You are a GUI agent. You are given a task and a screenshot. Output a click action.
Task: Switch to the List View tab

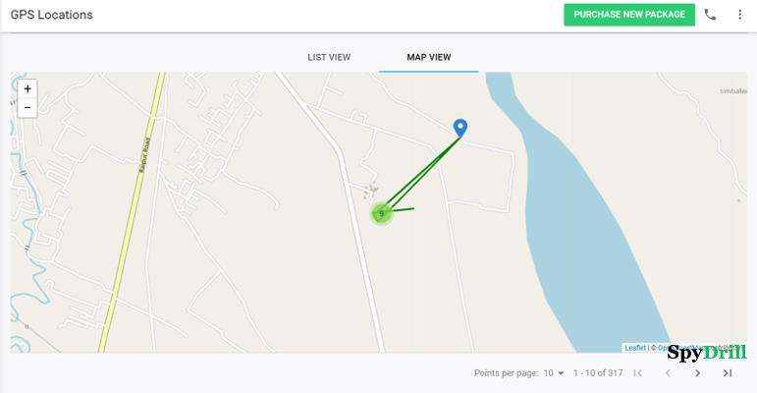point(329,57)
